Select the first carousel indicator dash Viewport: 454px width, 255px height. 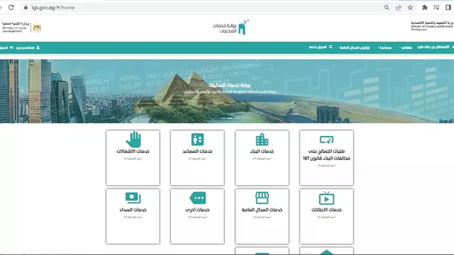coord(223,118)
